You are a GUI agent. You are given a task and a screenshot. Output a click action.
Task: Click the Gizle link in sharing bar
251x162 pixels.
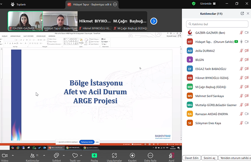point(97,142)
